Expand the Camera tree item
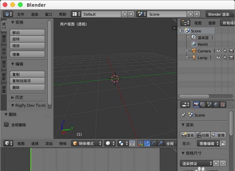 click(187, 51)
